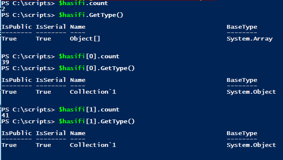Click the $hasifi[1].count command text
The width and height of the screenshot is (283, 160).
(x=89, y=109)
